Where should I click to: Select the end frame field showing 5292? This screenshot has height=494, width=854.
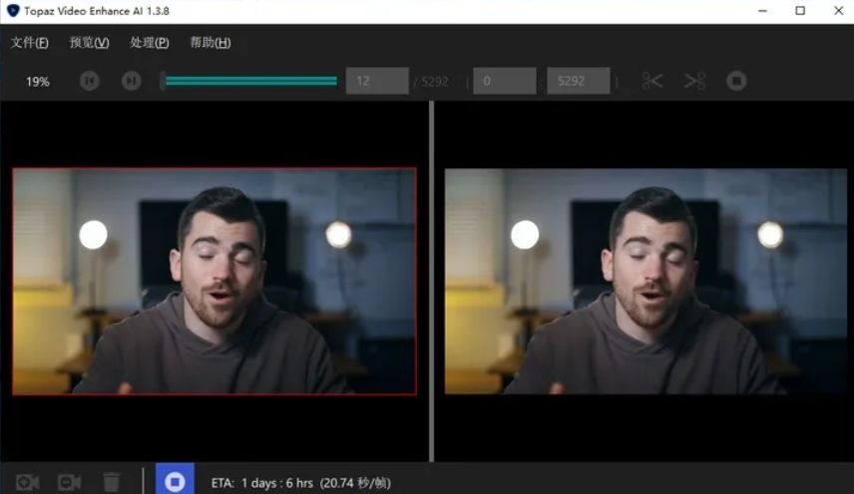(579, 81)
